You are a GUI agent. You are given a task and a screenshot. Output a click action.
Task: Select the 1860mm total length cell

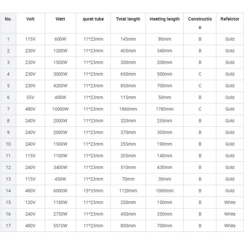pos(128,109)
